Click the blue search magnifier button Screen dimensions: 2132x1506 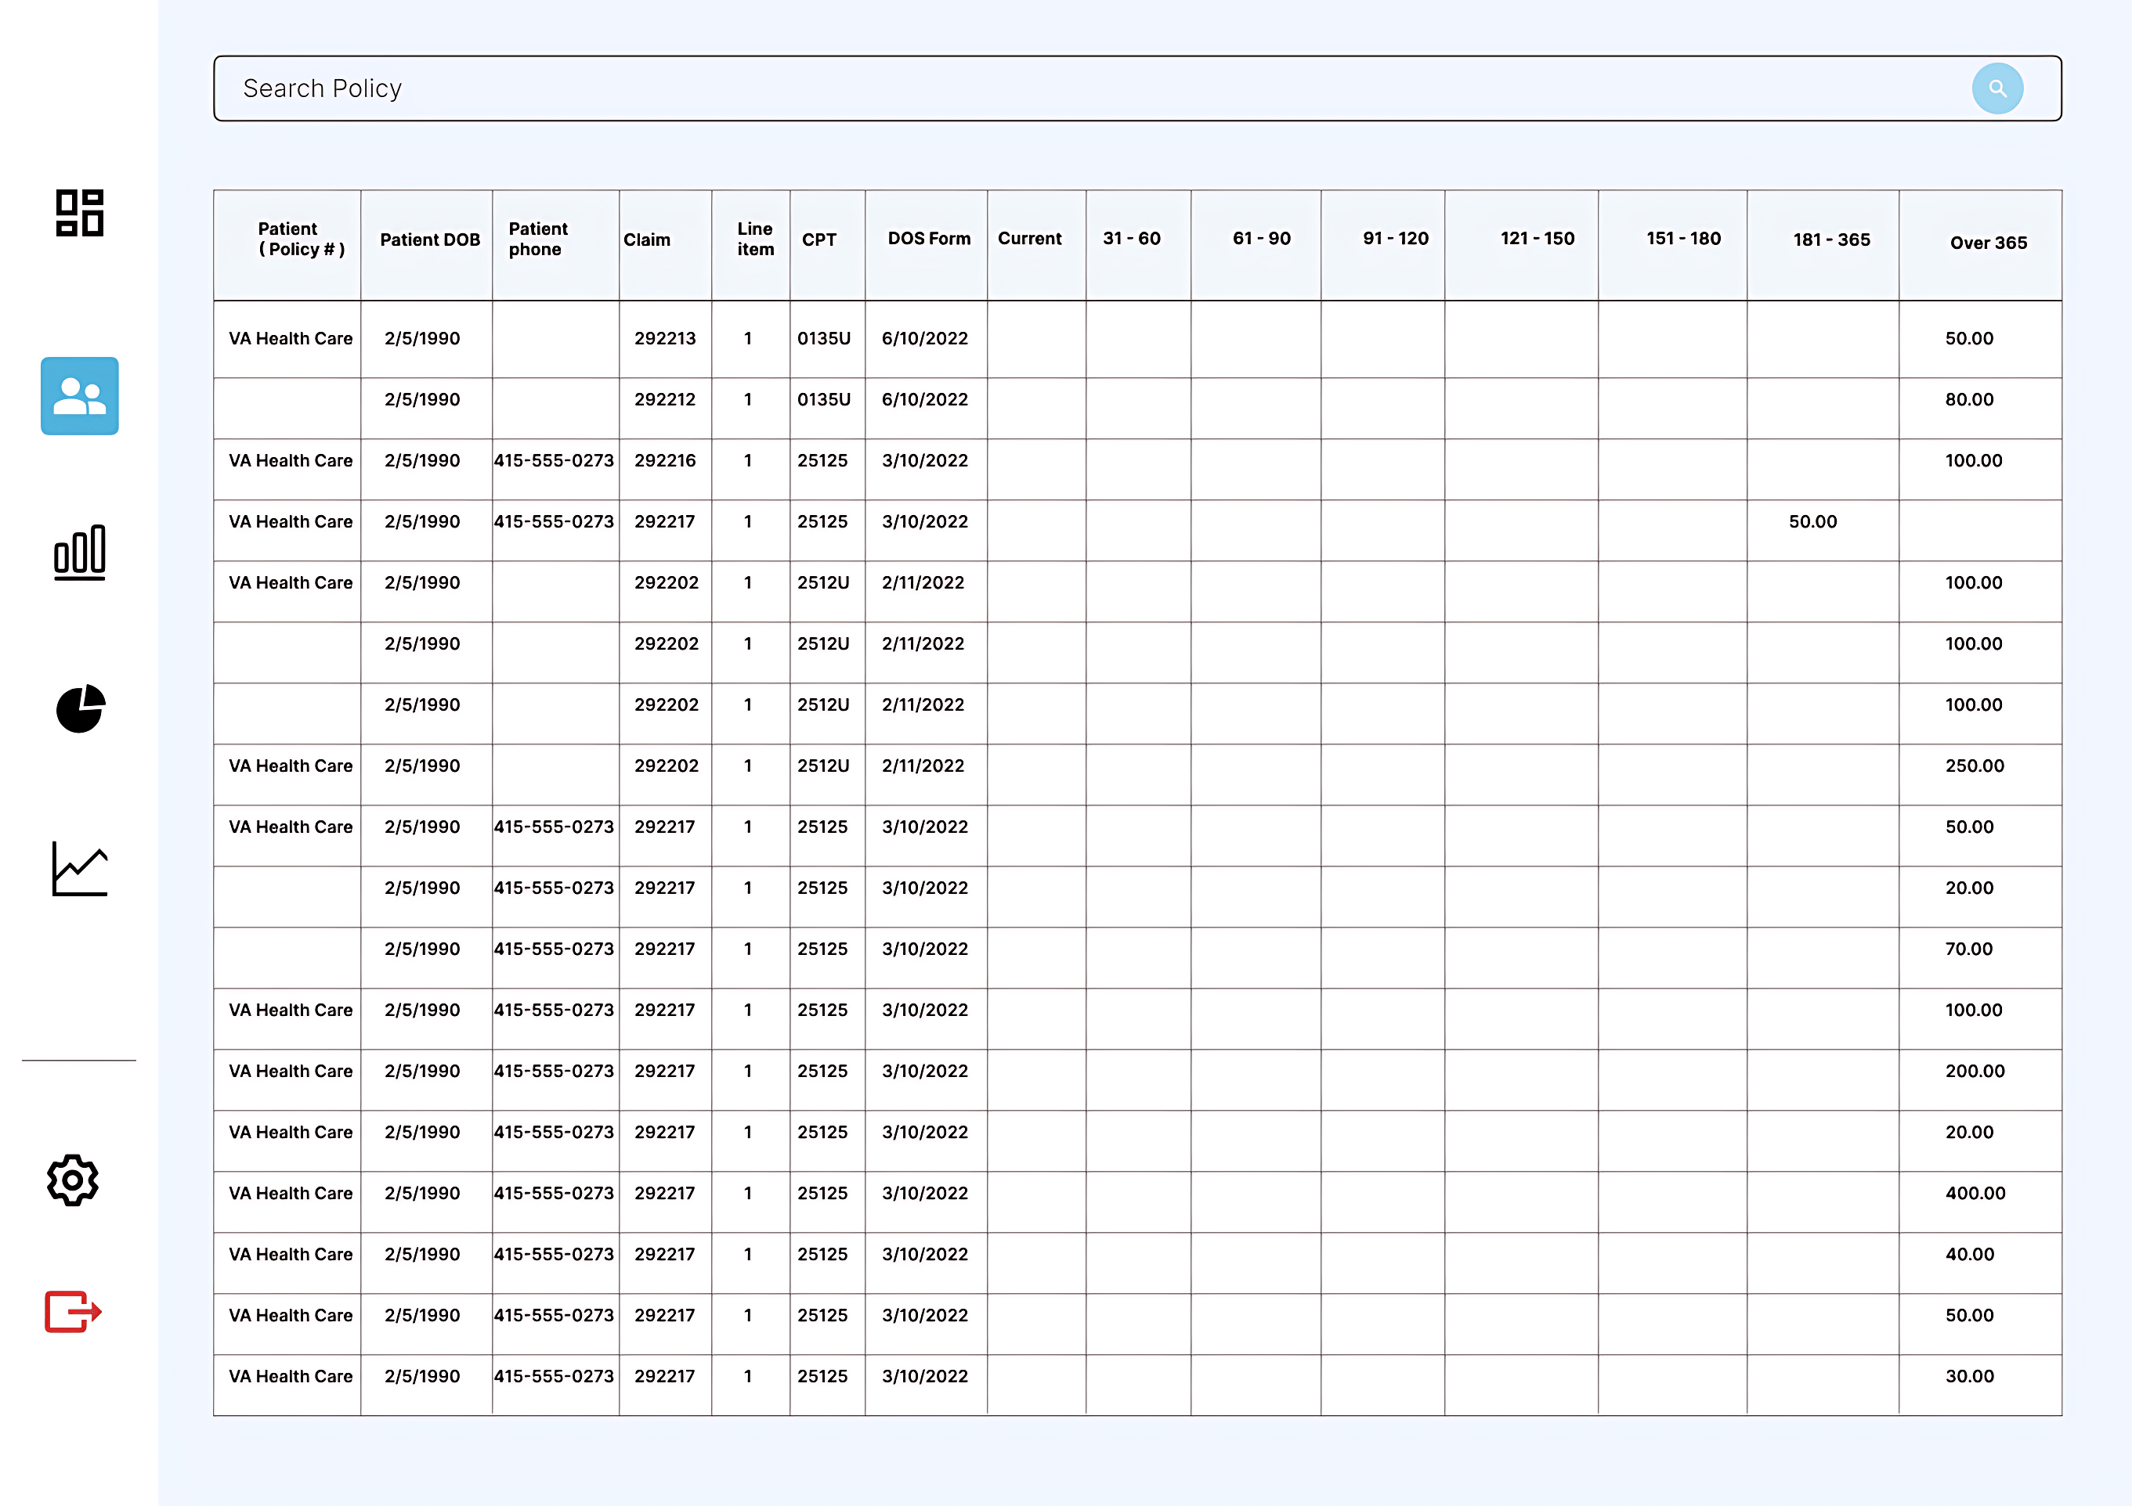1997,89
